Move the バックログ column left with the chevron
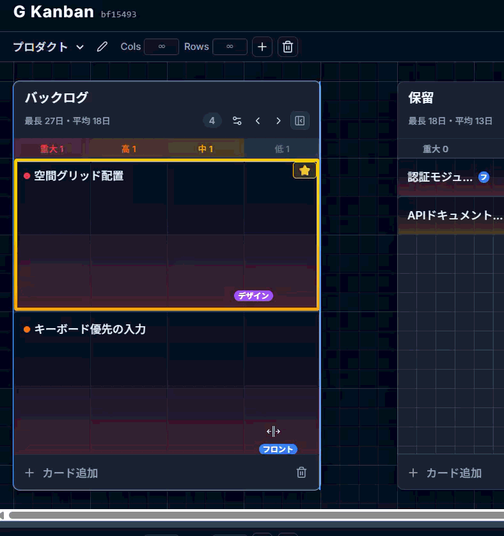The image size is (504, 536). tap(258, 121)
